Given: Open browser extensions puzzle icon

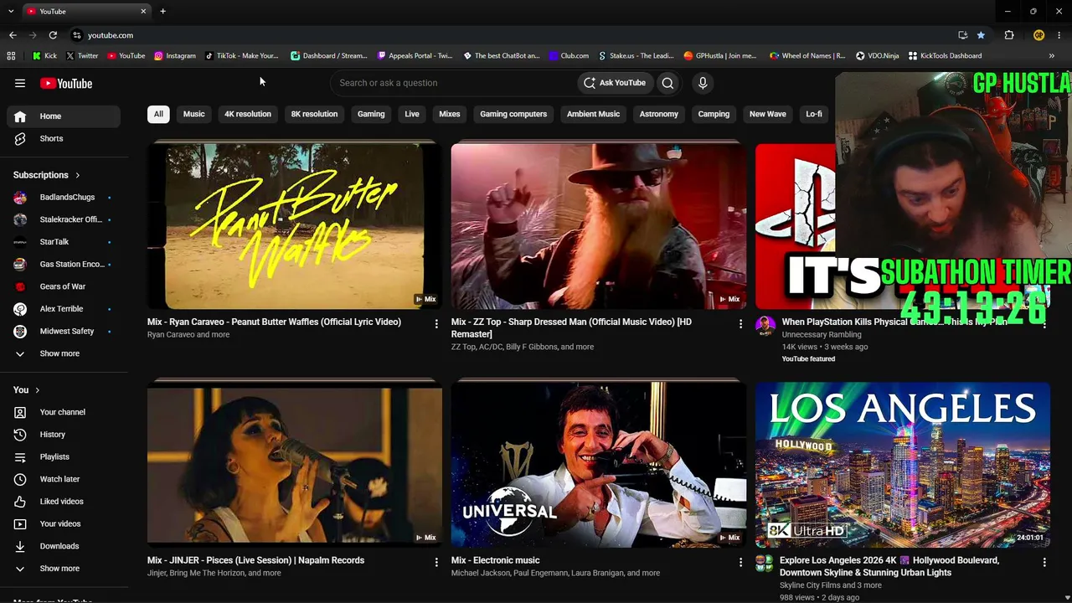Looking at the screenshot, I should [x=1009, y=35].
